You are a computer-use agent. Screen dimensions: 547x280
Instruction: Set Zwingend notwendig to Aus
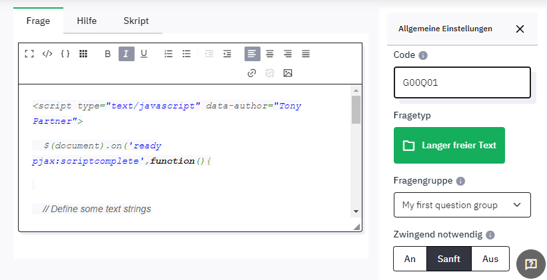490,259
